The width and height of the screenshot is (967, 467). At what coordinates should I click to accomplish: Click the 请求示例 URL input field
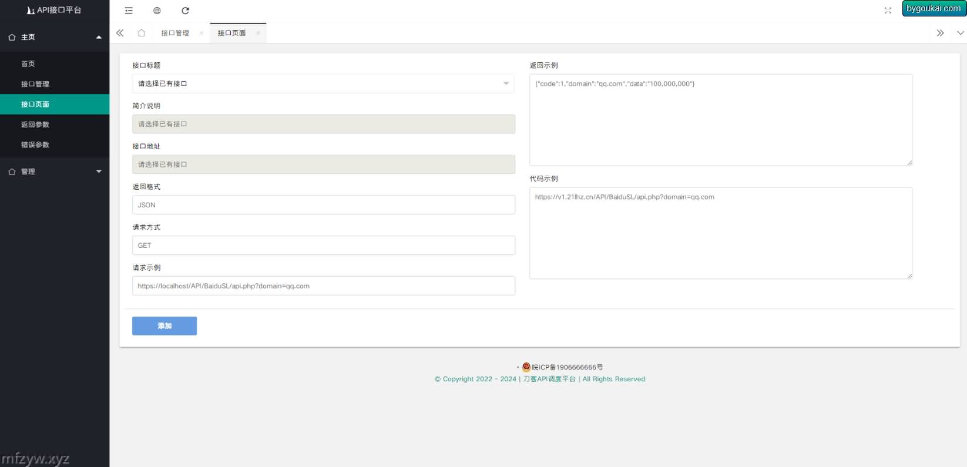pos(323,286)
